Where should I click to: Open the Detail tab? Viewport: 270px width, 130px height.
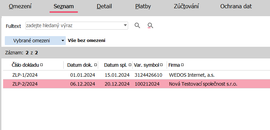point(104,7)
